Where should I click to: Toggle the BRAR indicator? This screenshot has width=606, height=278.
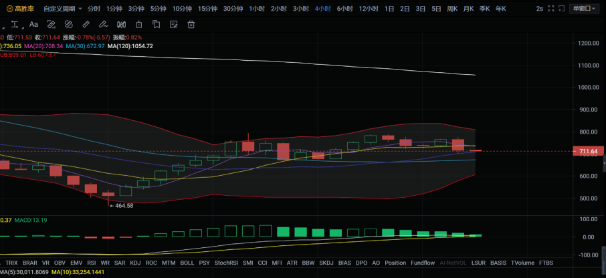[29, 263]
